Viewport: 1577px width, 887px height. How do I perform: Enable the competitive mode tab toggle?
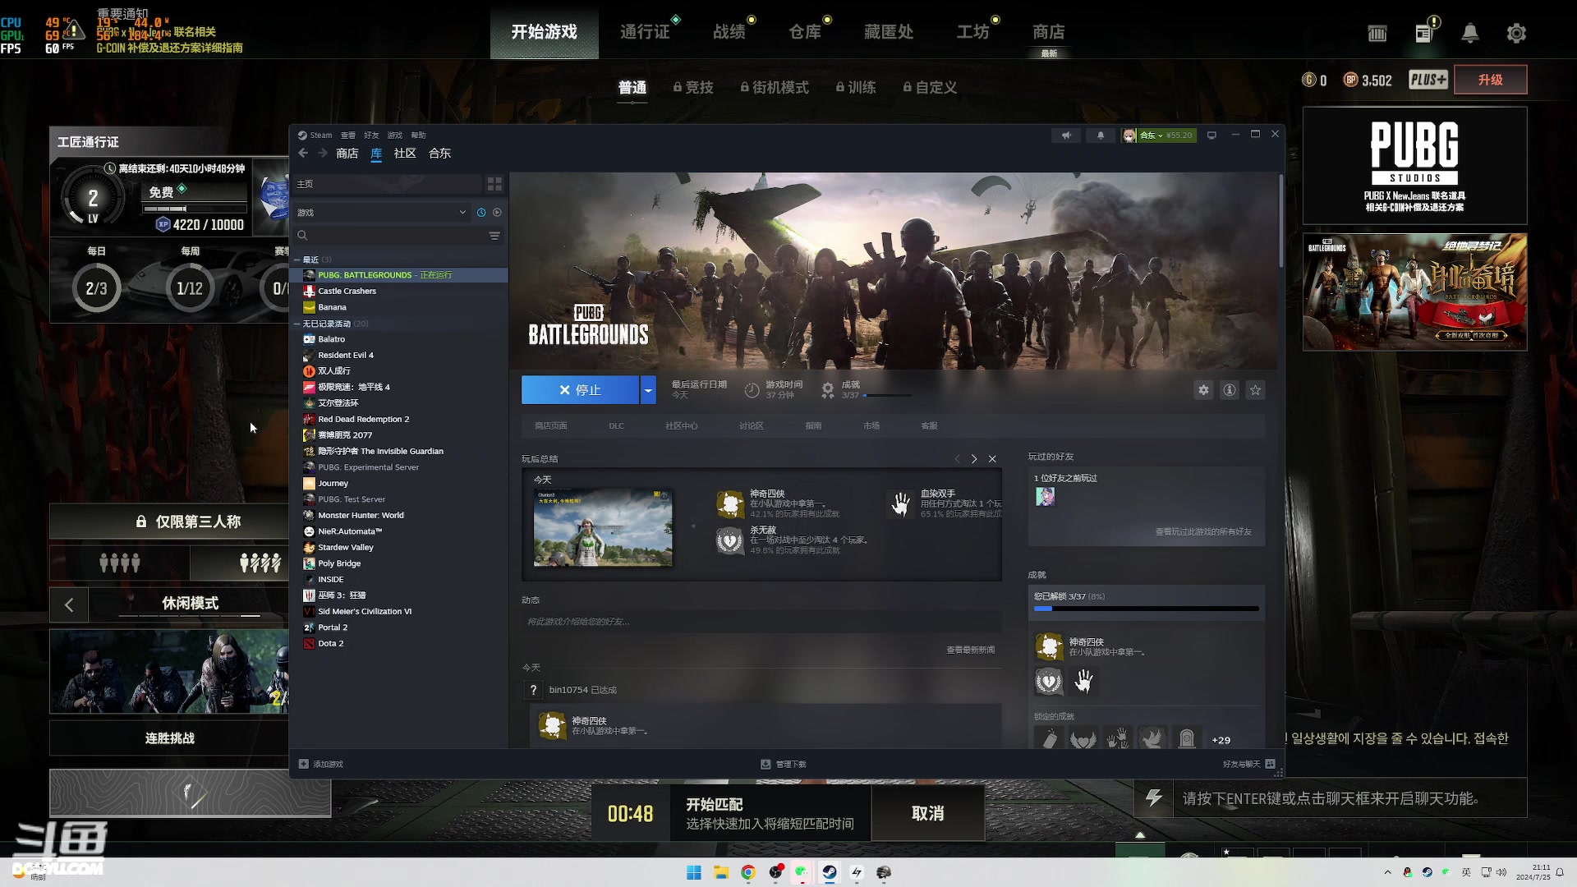tap(694, 86)
